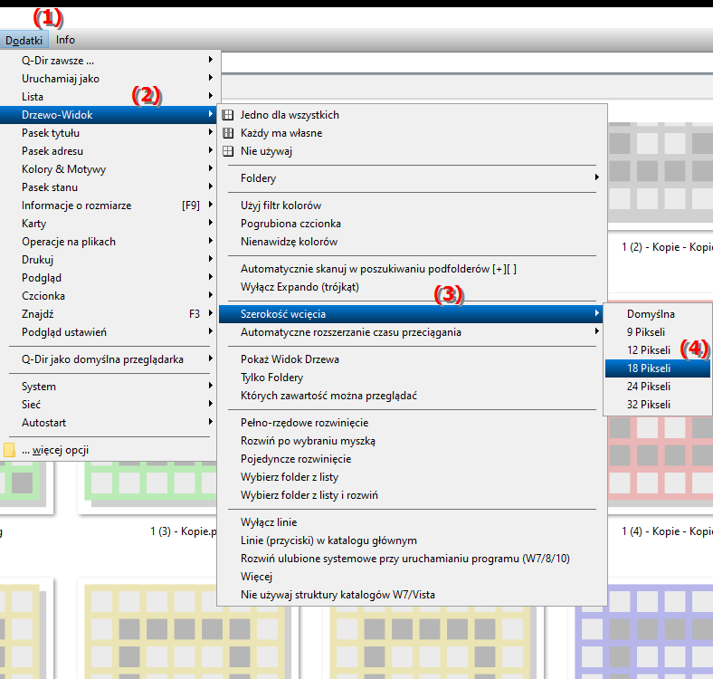
Task: Enable 'Użyj filtr kolorów' option
Action: click(280, 206)
